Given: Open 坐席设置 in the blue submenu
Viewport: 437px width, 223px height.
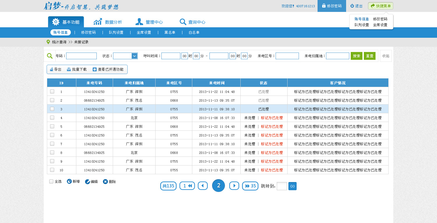Looking at the screenshot, I should tap(144, 33).
